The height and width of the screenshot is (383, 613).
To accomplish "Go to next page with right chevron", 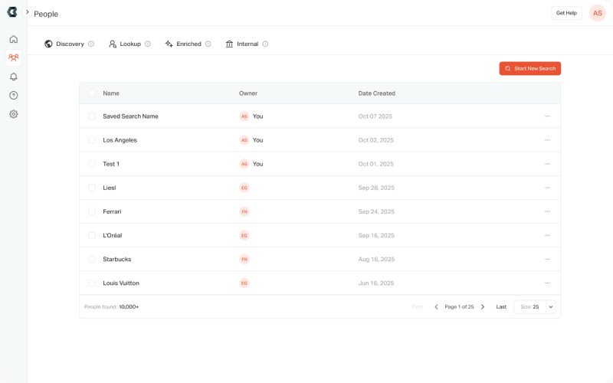I will (483, 307).
